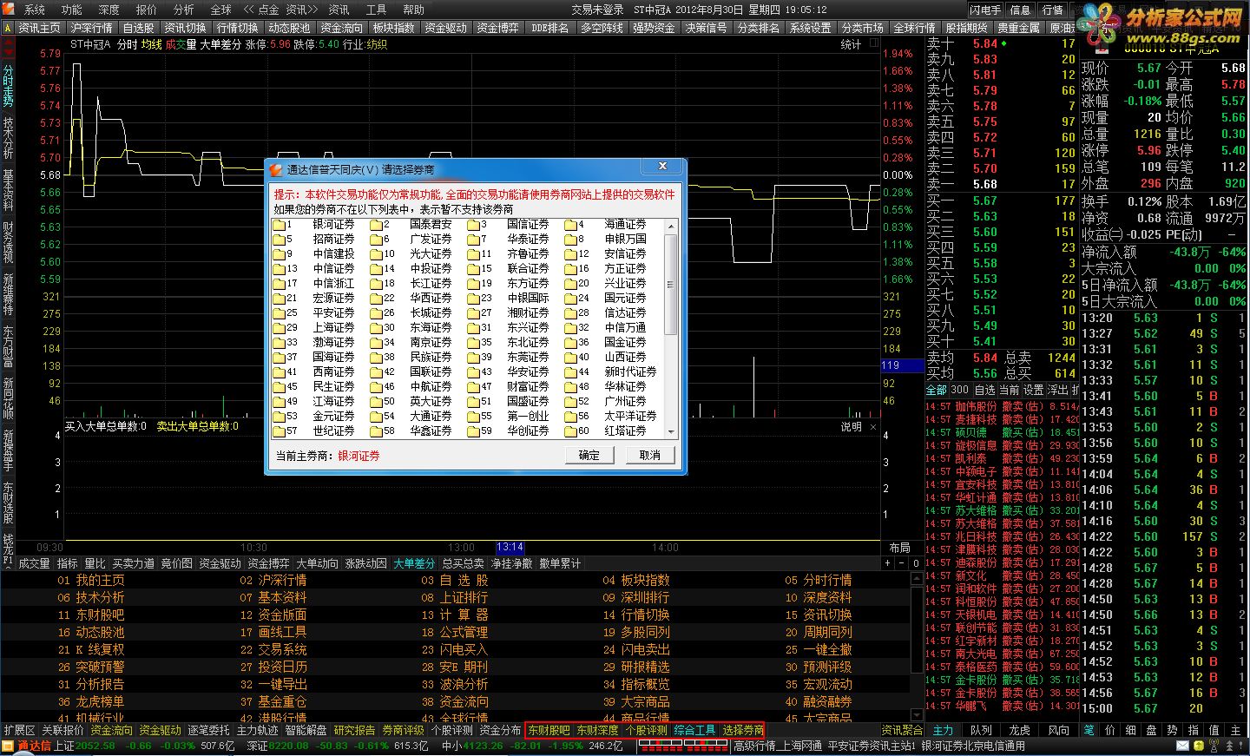The height and width of the screenshot is (756, 1250).
Task: Open the 工具 menu
Action: [376, 10]
